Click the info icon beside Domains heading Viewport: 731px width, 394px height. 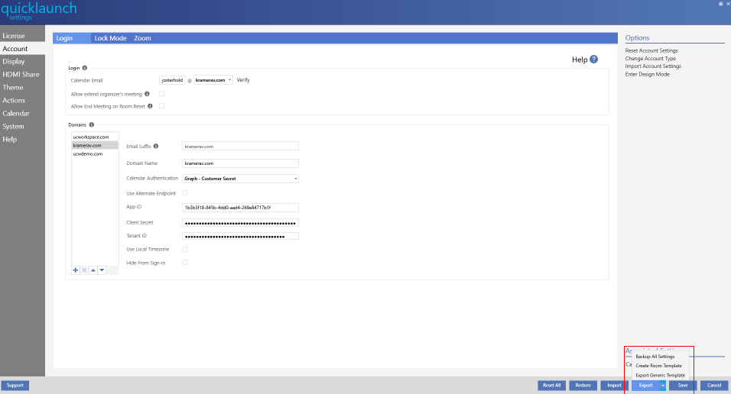pyautogui.click(x=92, y=124)
